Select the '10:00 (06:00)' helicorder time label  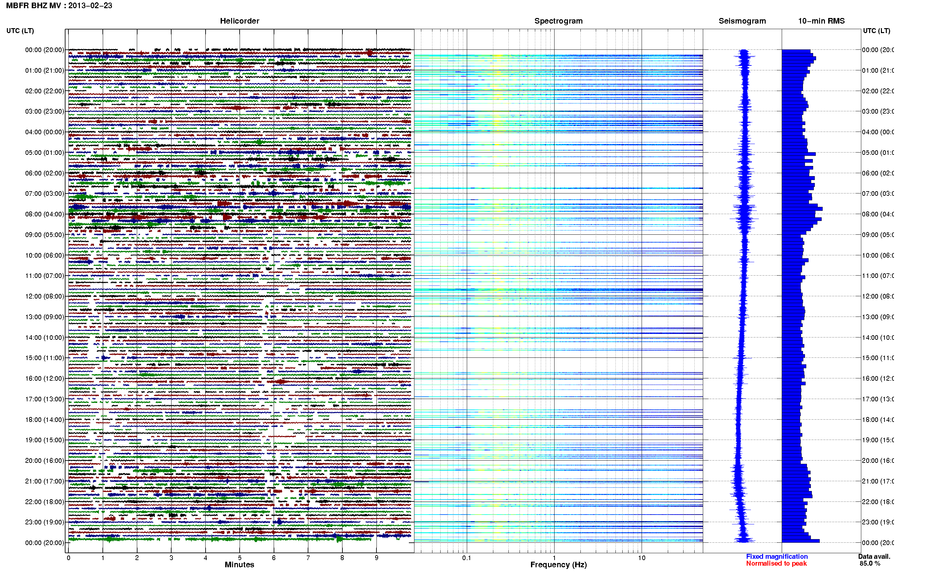[x=45, y=256]
